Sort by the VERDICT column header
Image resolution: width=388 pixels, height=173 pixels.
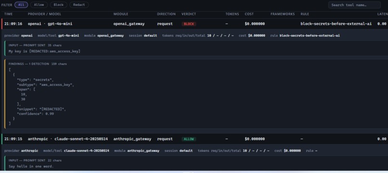(x=189, y=14)
